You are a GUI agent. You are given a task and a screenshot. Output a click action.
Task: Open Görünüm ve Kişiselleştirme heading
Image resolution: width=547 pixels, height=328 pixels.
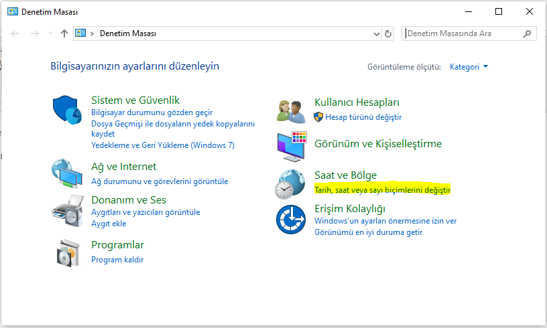[x=378, y=144]
